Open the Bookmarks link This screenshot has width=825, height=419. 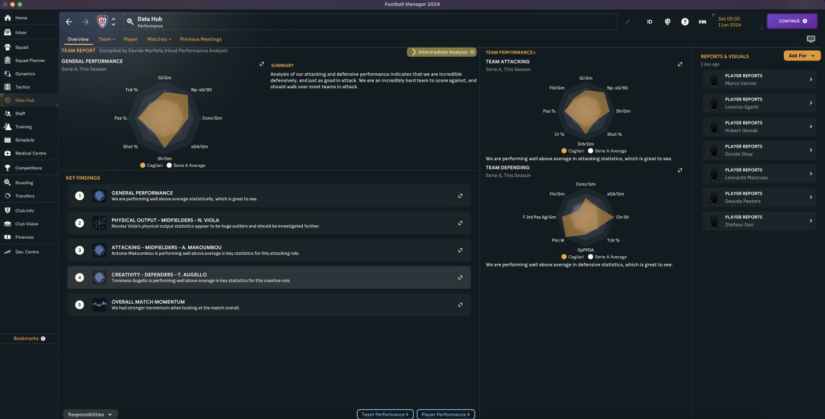point(26,339)
